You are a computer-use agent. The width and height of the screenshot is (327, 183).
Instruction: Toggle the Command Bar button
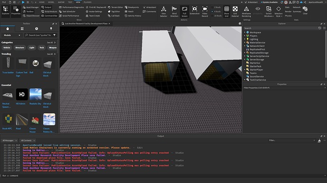click(x=49, y=16)
